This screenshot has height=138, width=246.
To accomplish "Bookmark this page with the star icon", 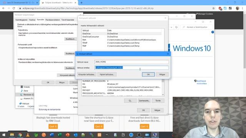I will 213,8.
